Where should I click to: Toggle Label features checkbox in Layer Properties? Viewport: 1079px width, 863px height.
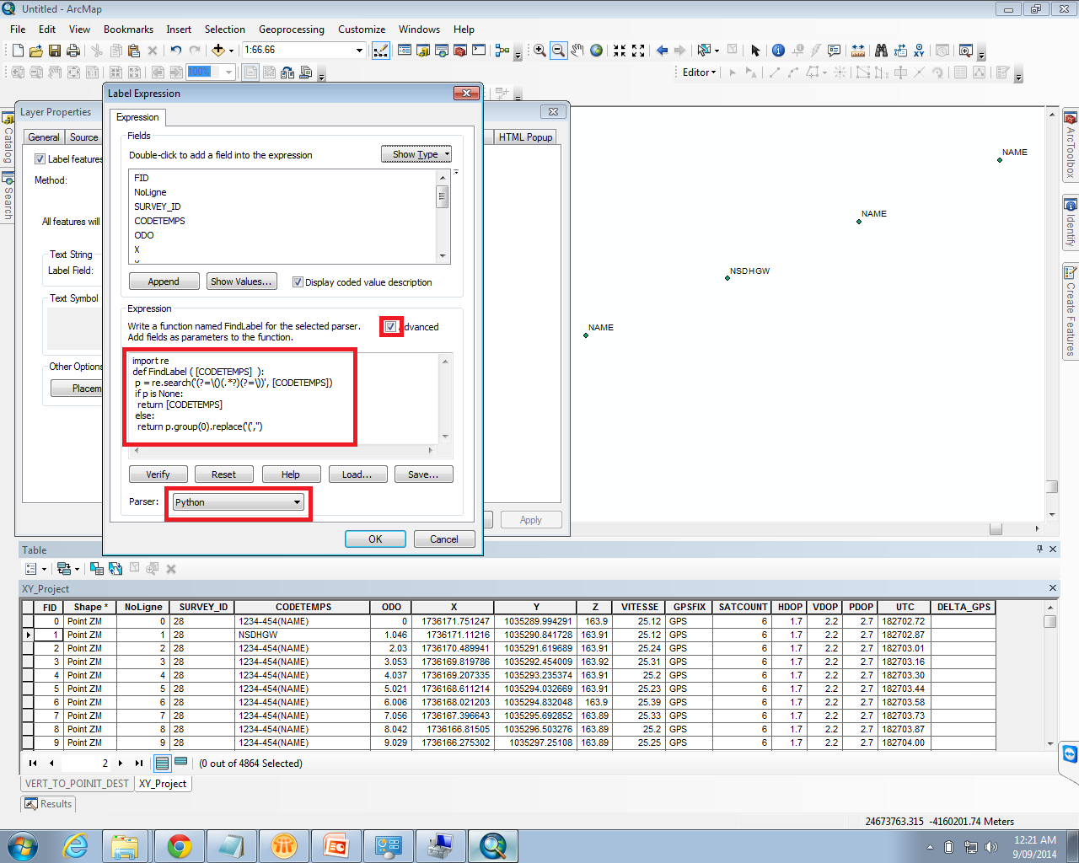coord(40,158)
